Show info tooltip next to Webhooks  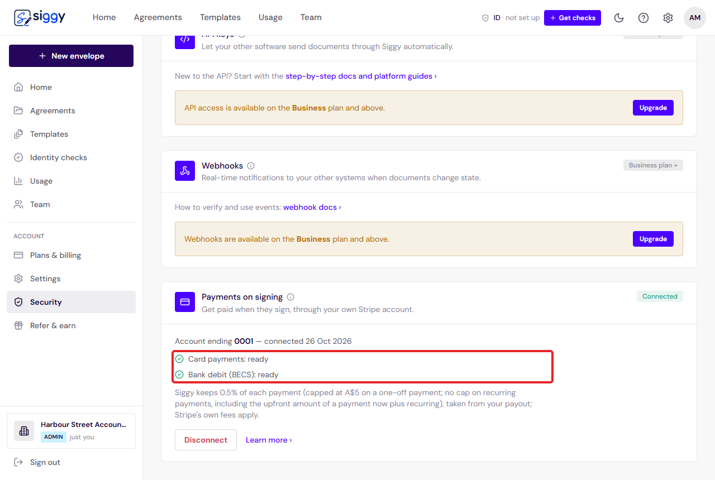(x=251, y=166)
